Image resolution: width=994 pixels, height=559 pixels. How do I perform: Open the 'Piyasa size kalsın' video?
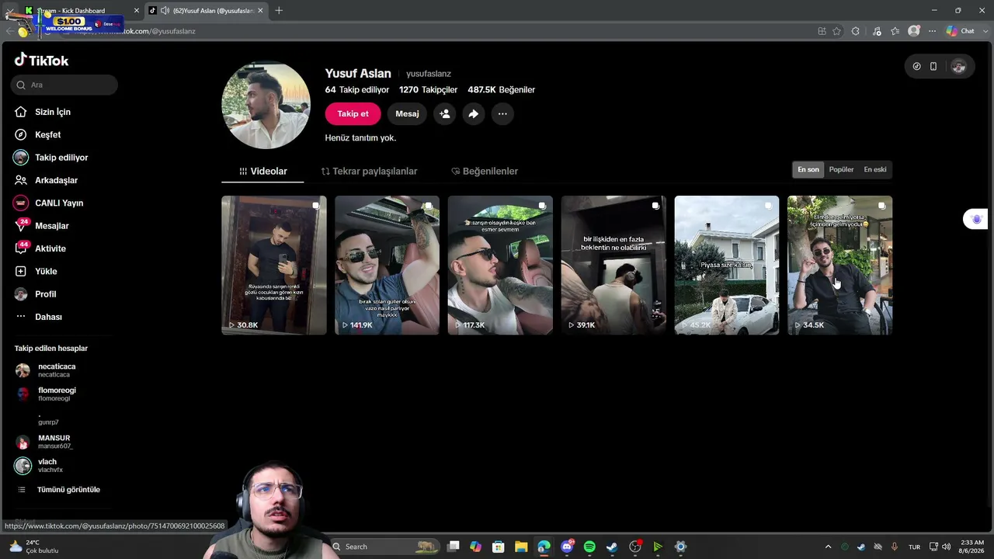click(x=727, y=266)
